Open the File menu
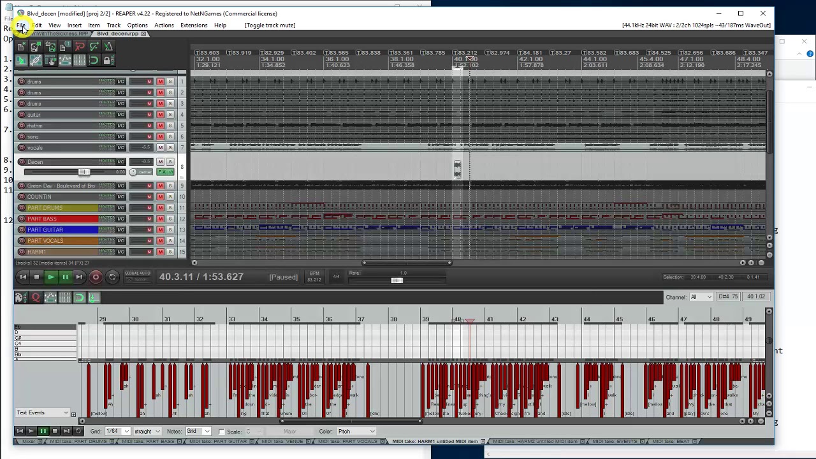This screenshot has width=816, height=459. point(21,25)
